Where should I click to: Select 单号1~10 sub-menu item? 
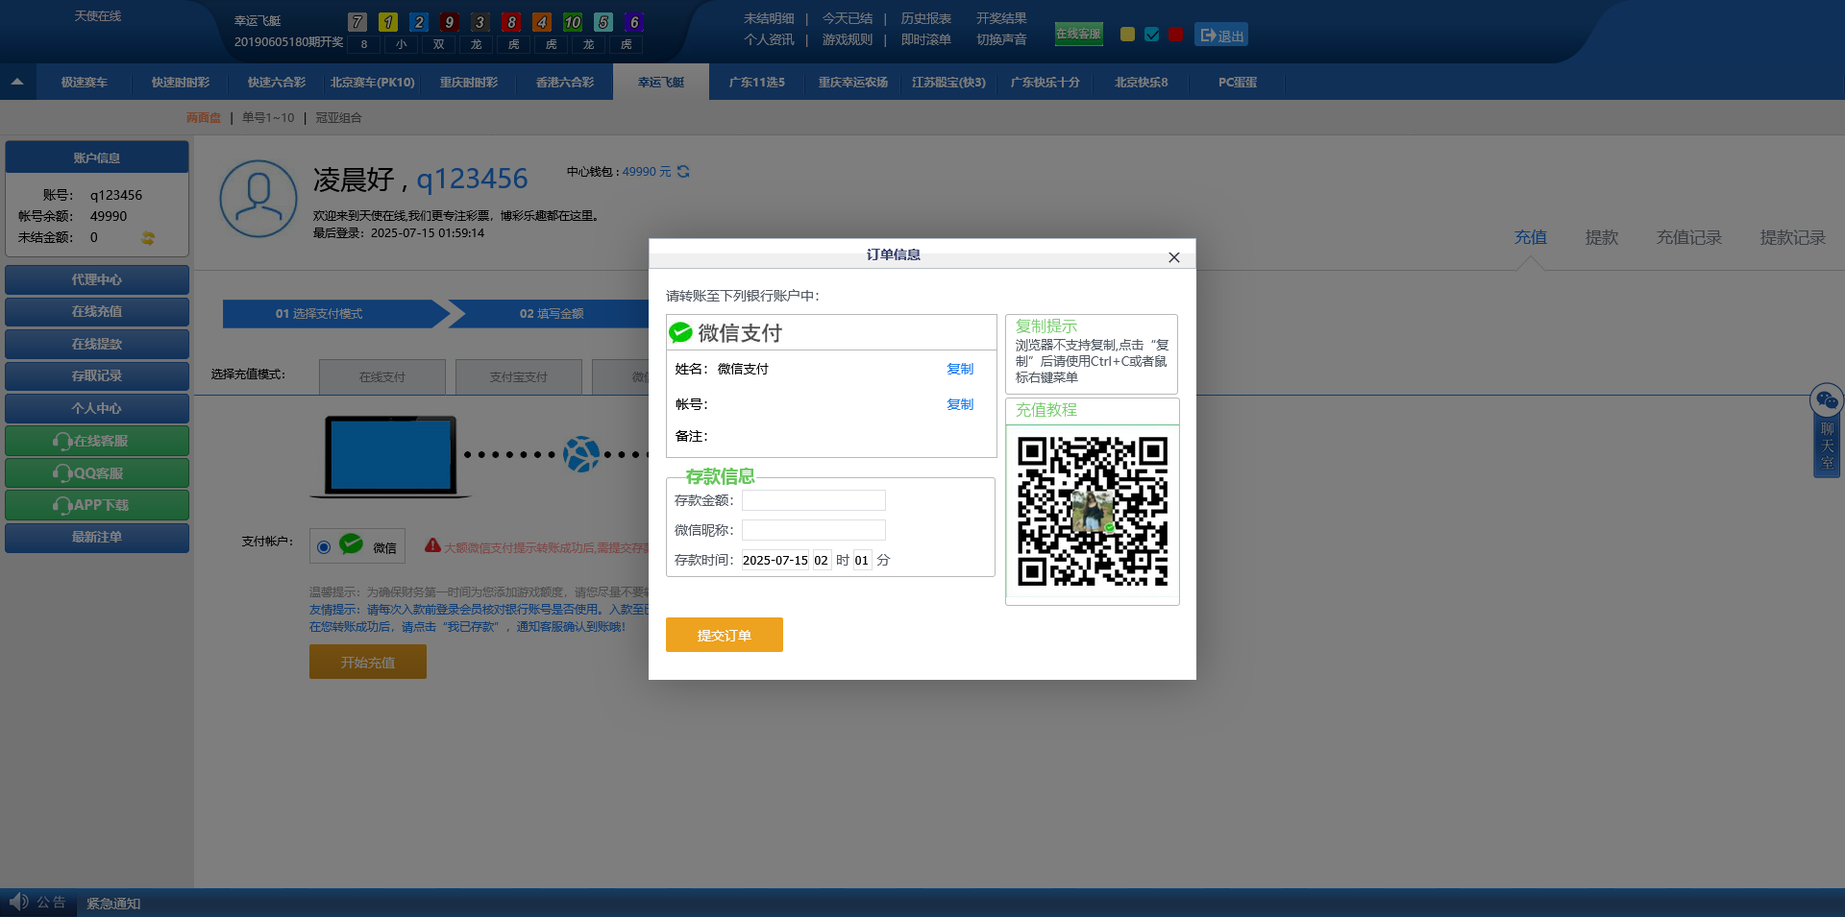268,117
